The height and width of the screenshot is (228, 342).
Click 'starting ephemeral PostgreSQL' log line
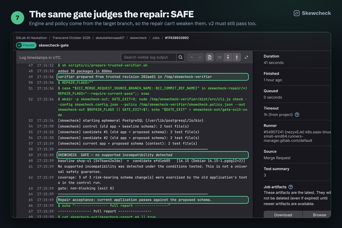130,121
